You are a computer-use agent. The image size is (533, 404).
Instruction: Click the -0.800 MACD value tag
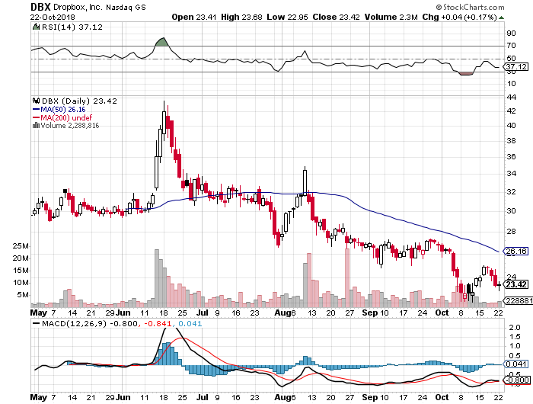pos(516,380)
